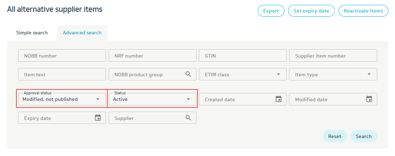
Task: Open the Item type dropdown
Action: click(x=369, y=74)
